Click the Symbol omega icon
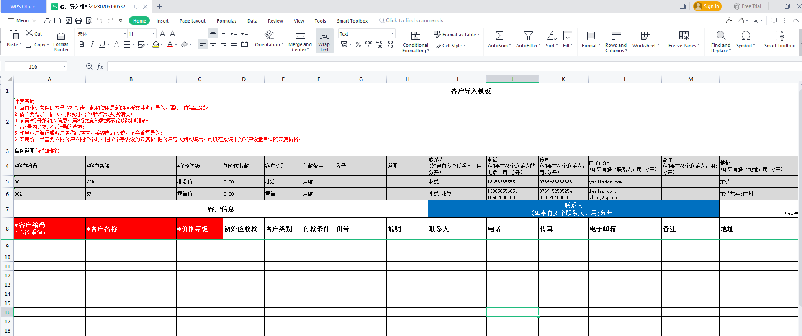This screenshot has width=802, height=336. pos(745,36)
